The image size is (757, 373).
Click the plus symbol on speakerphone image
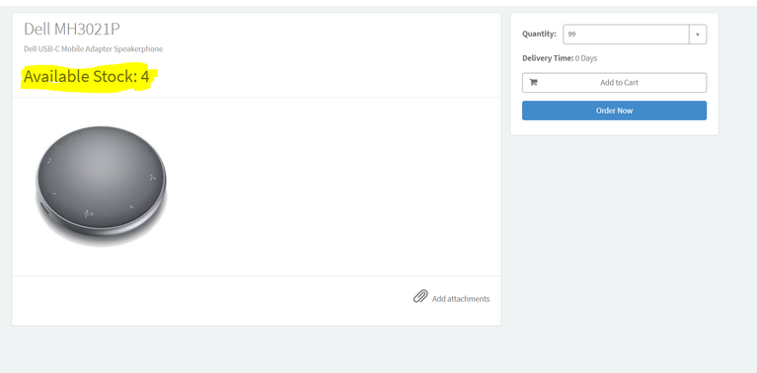pyautogui.click(x=131, y=207)
